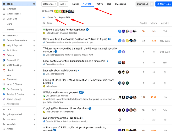Image resolution: width=176 pixels, height=131 pixels.
Task: Click the Fedora/RHEL logo icon
Action: (x=4, y=60)
